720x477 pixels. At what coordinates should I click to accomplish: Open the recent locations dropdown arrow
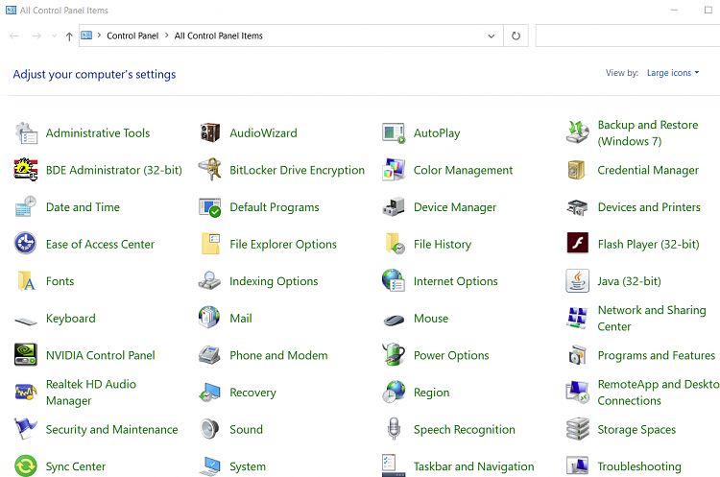[x=54, y=36]
